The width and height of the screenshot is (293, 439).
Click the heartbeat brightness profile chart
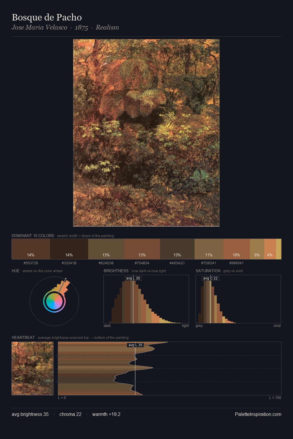pos(170,368)
